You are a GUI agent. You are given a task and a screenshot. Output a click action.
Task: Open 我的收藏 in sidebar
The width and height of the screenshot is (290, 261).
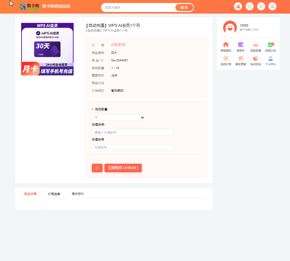click(256, 45)
